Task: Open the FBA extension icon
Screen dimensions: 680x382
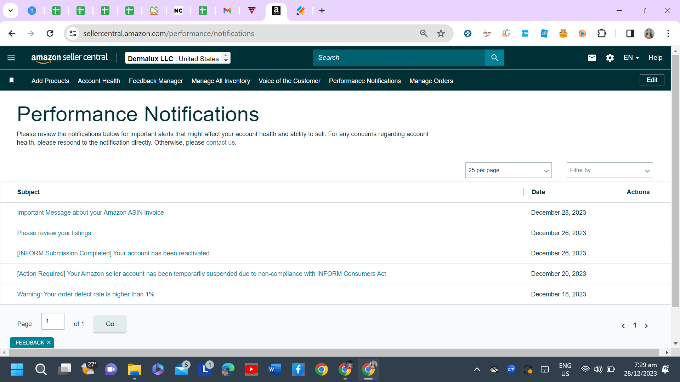Action: point(525,33)
